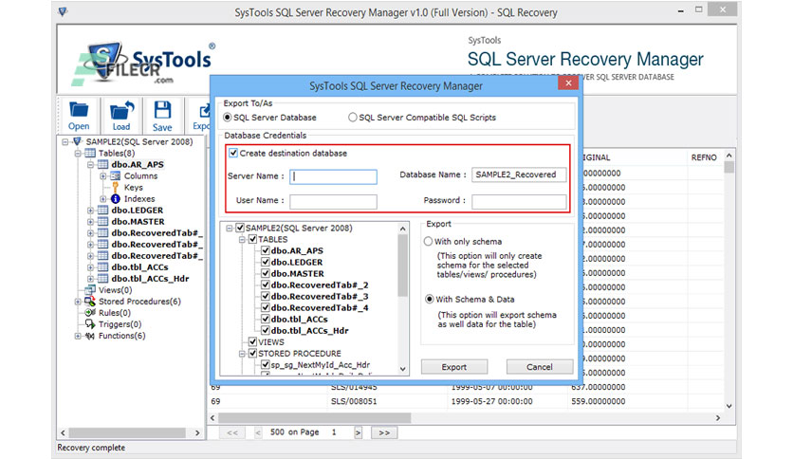Collapse STORED PROCEDURE node in export tree
The width and height of the screenshot is (793, 459).
click(x=242, y=354)
